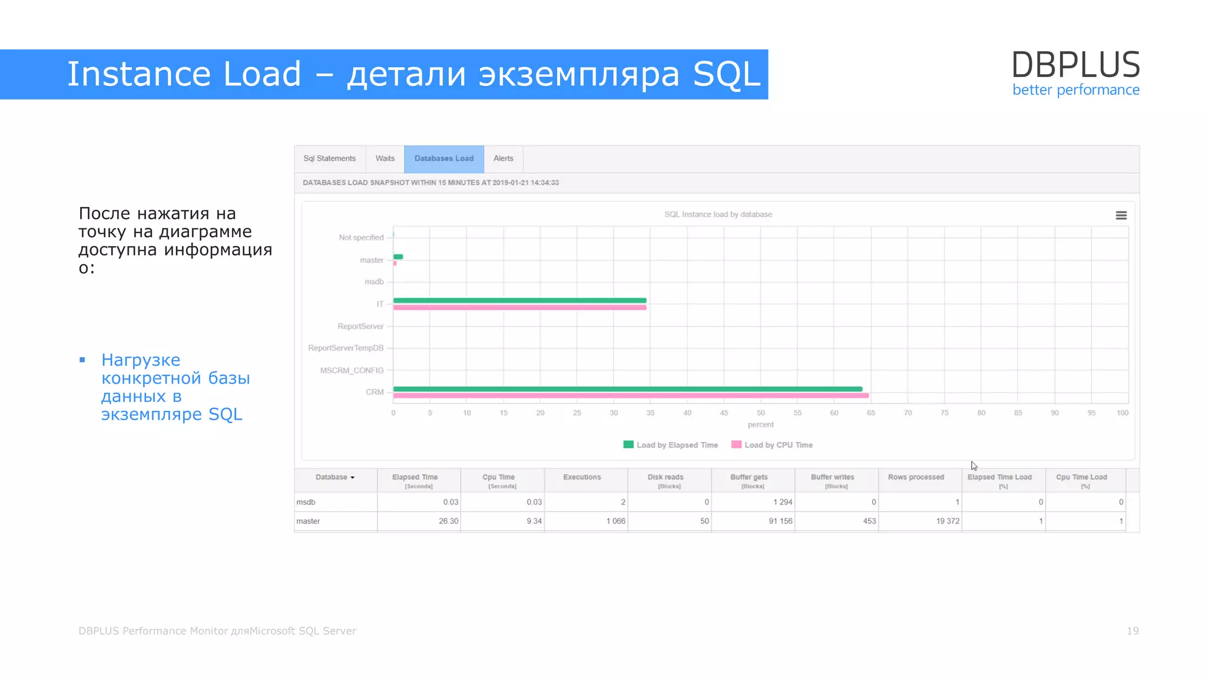The image size is (1206, 678).
Task: Click the Not specified axis label
Action: 361,238
